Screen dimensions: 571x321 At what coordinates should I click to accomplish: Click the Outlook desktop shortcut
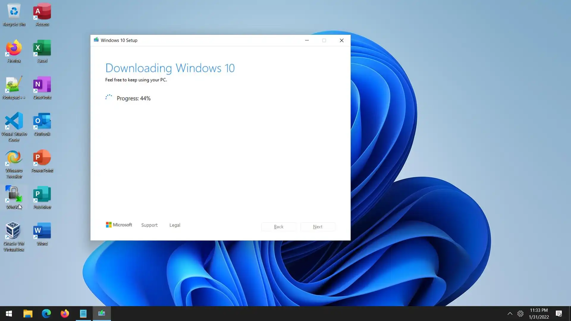pos(42,122)
